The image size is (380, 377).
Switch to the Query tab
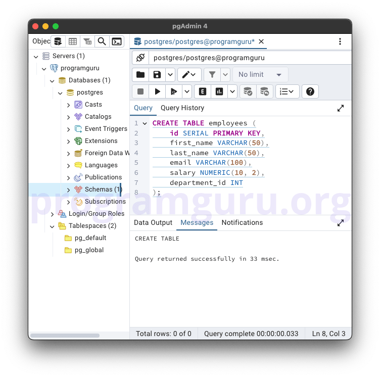(x=143, y=108)
